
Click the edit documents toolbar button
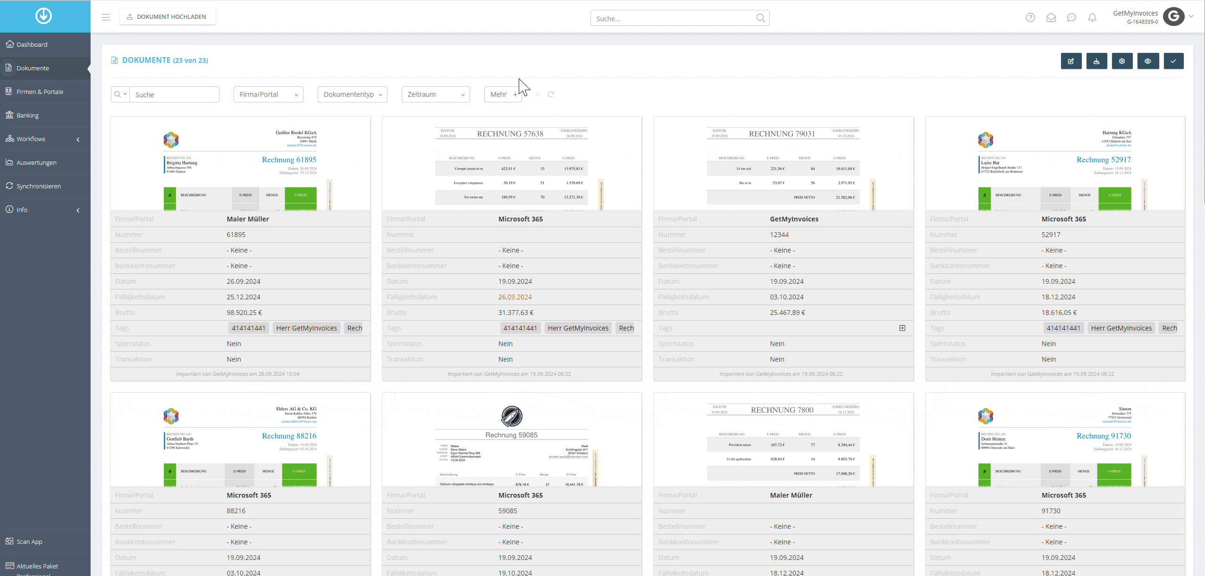pos(1071,61)
